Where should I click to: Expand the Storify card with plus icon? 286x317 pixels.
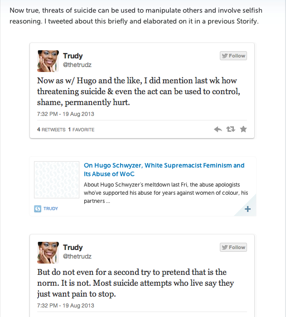(247, 209)
